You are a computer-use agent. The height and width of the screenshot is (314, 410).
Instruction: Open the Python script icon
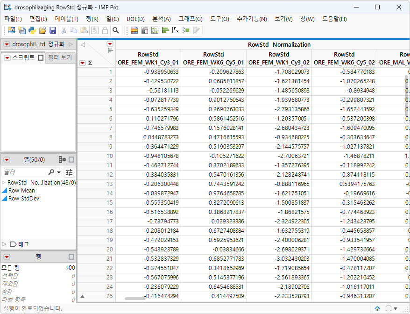(32, 30)
